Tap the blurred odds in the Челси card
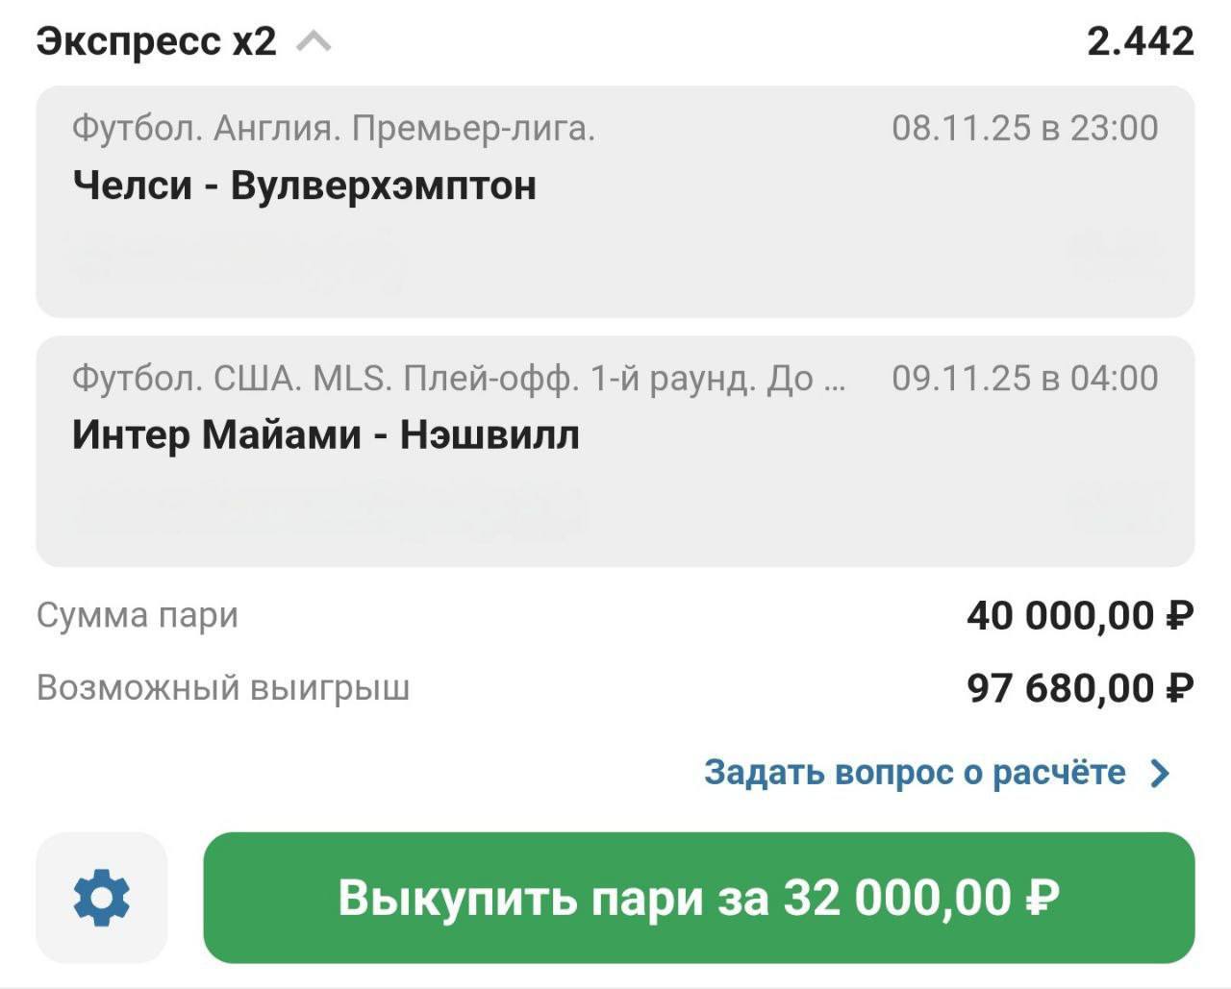This screenshot has height=989, width=1231. (x=1114, y=256)
